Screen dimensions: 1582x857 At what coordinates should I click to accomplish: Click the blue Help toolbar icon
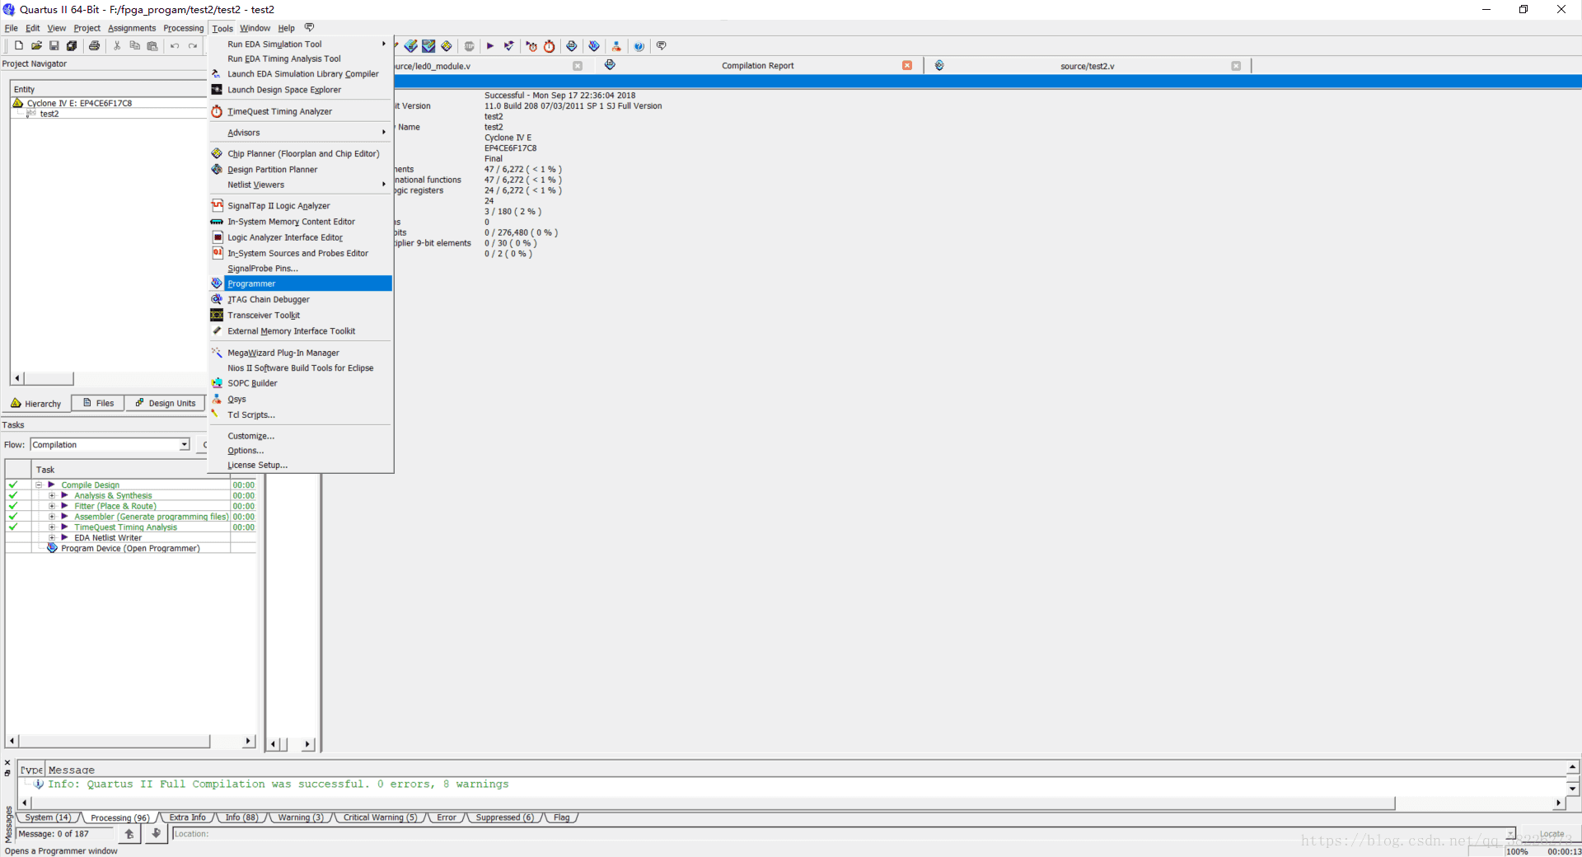[639, 46]
